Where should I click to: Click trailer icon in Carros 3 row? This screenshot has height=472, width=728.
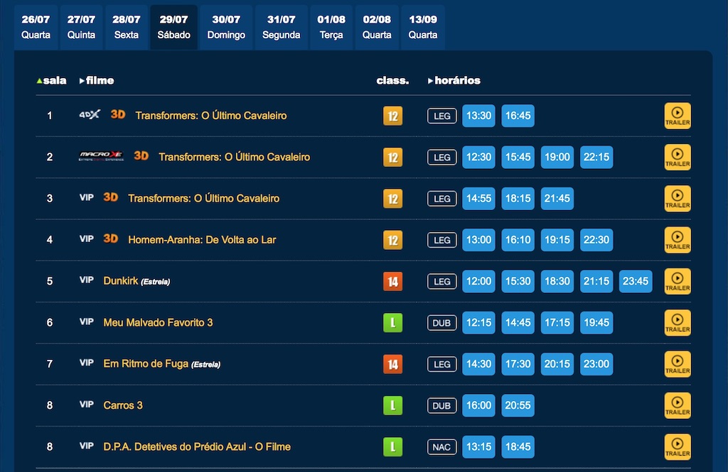[x=677, y=405]
